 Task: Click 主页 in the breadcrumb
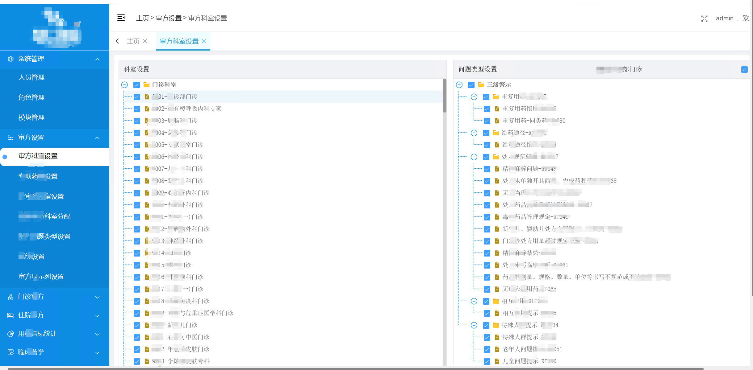click(x=143, y=18)
